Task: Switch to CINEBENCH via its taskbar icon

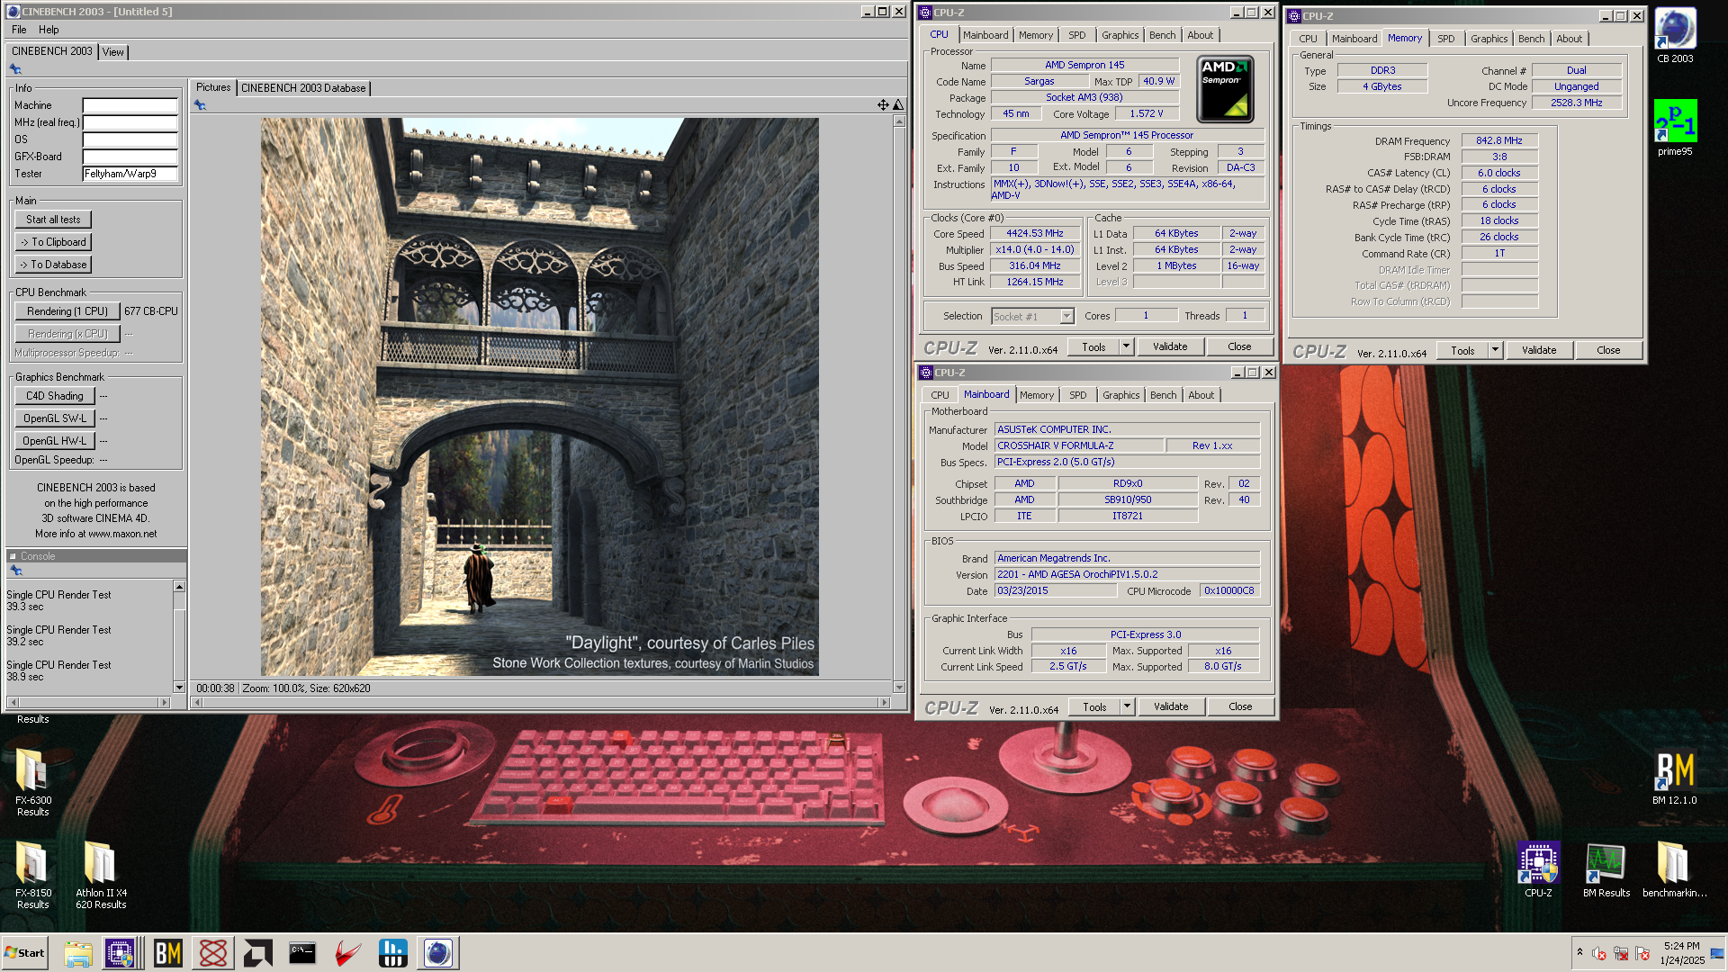Action: (x=438, y=953)
